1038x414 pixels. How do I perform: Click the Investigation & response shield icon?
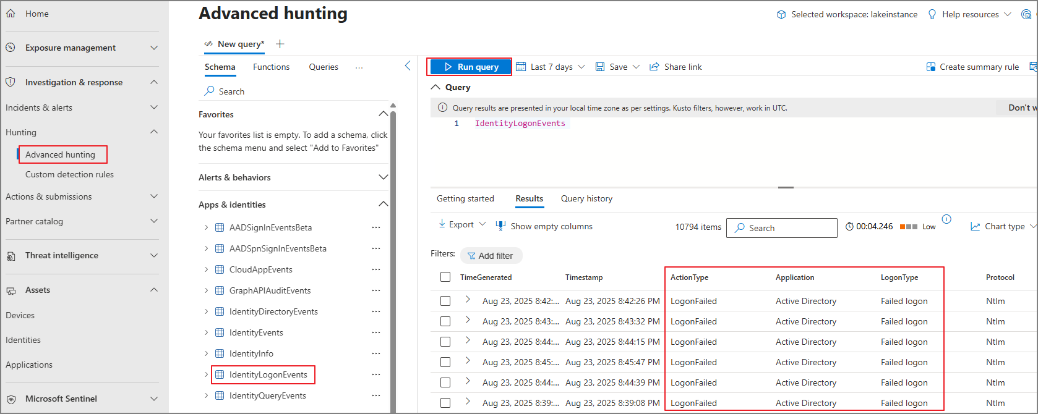tap(11, 82)
